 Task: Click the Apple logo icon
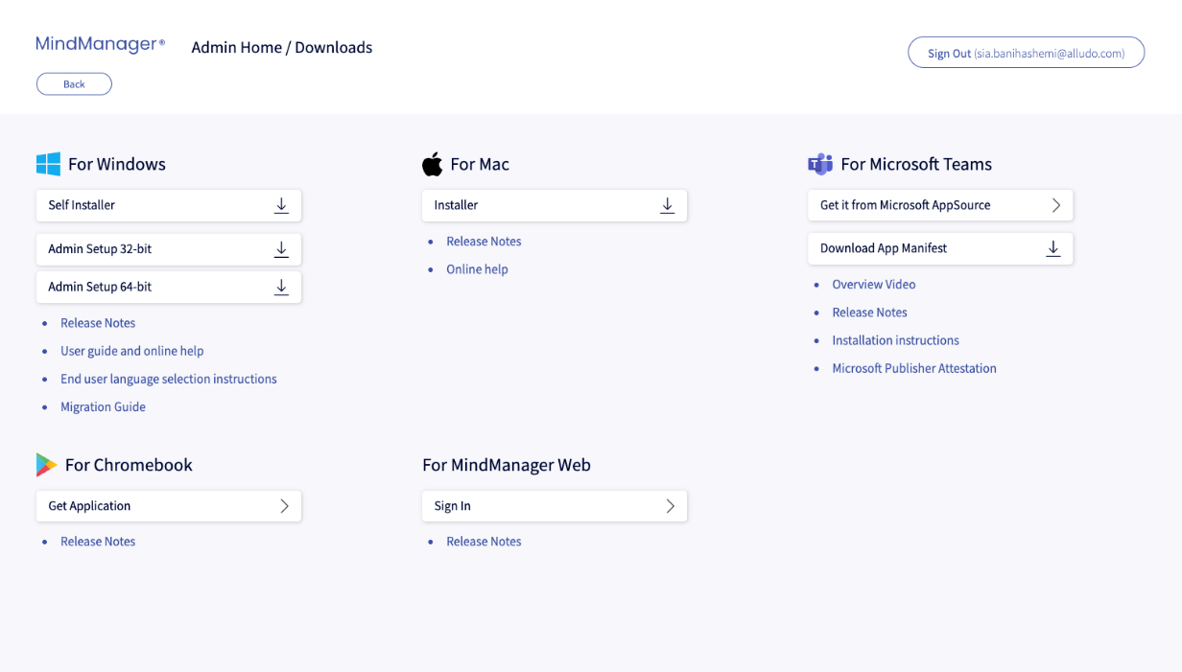point(433,164)
